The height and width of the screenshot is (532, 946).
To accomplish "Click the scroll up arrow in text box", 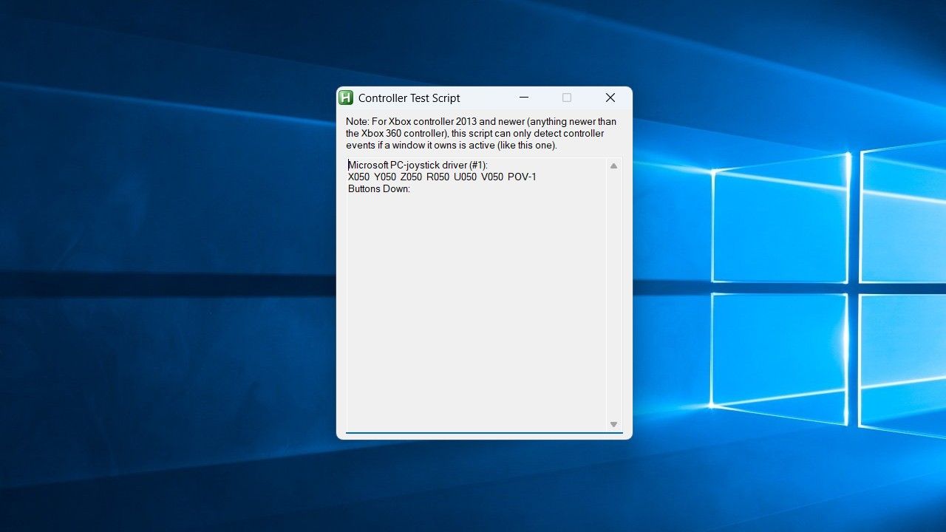I will coord(613,166).
